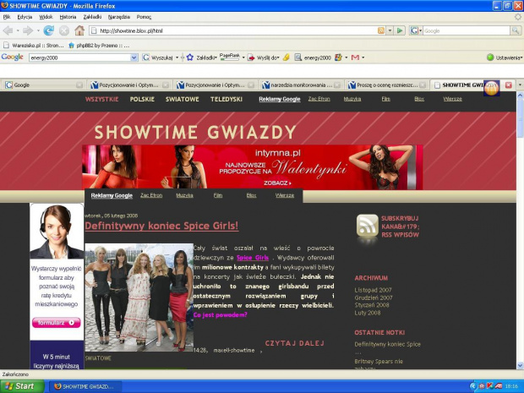The image size is (524, 393).
Task: Click the browser Forward arrow button
Action: 28,30
